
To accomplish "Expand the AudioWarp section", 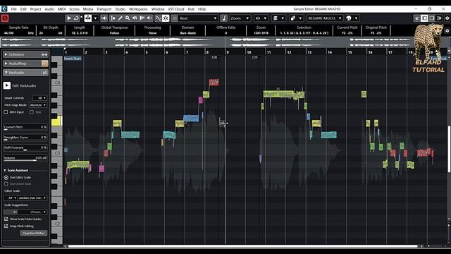I will 6,64.
